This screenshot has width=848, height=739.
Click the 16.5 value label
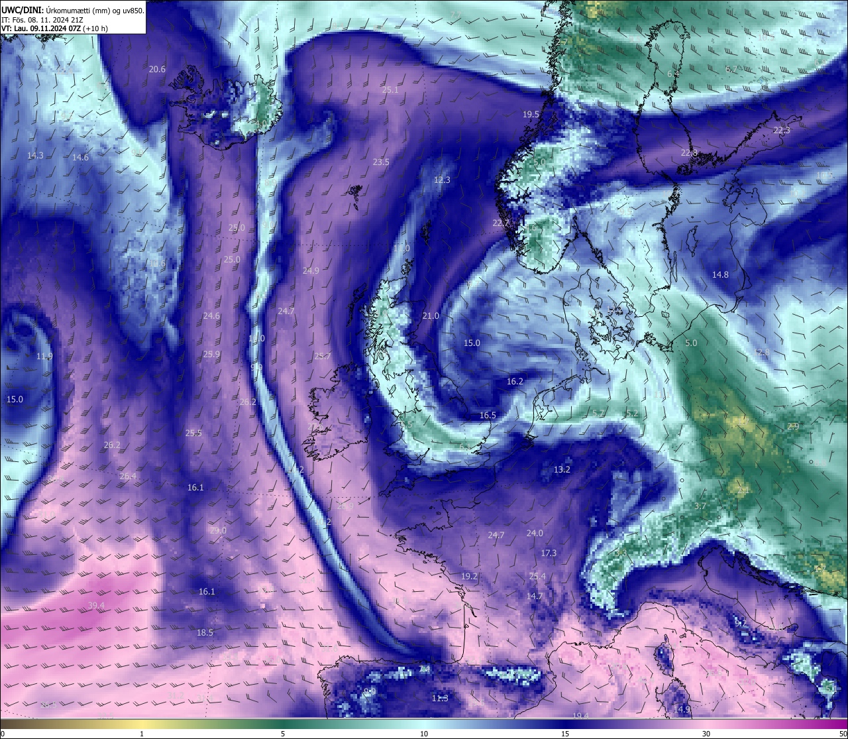(x=488, y=415)
